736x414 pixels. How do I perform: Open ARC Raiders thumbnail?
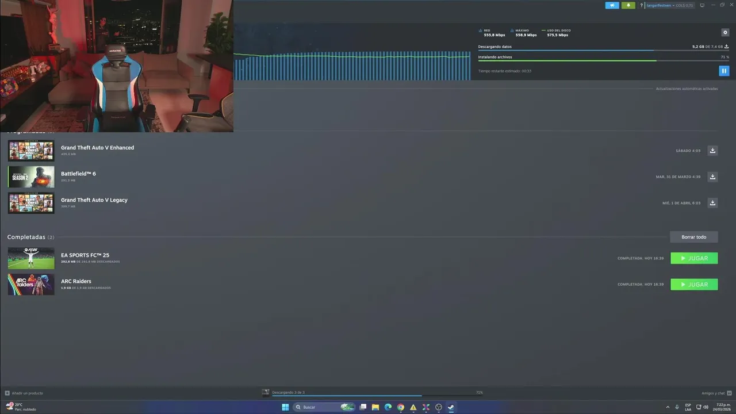tap(31, 285)
